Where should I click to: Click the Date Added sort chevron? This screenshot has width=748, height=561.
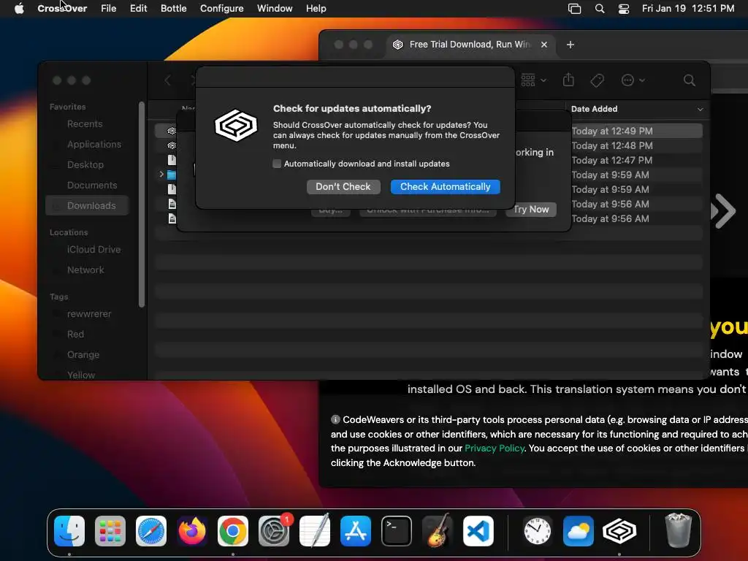tap(700, 110)
